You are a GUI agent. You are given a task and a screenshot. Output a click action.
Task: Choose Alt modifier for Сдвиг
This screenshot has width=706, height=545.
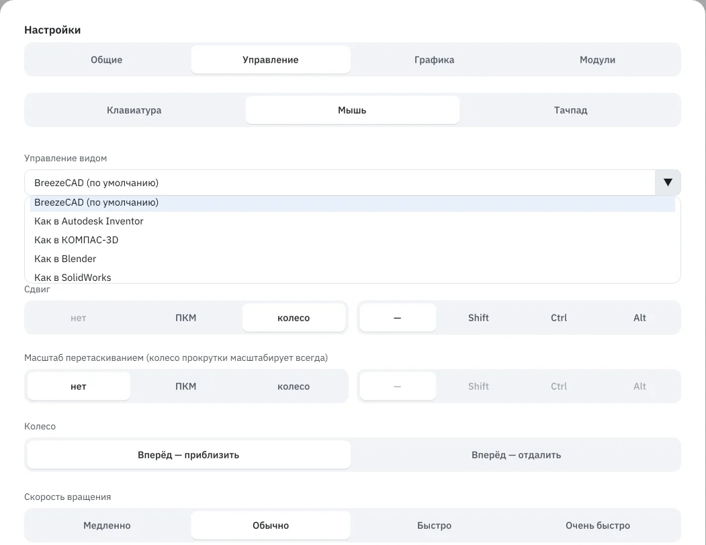click(639, 318)
